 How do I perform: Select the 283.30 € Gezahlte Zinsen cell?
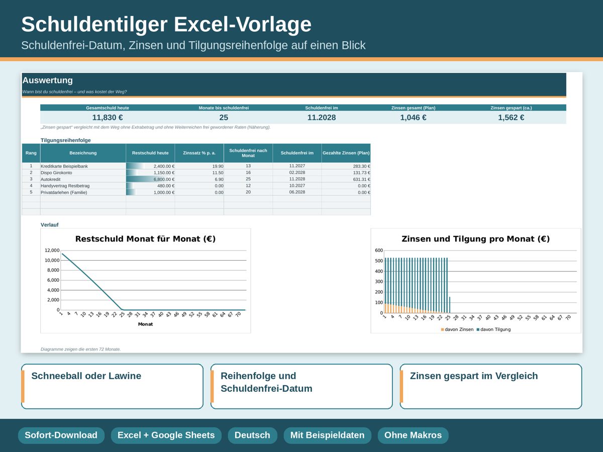(x=346, y=166)
